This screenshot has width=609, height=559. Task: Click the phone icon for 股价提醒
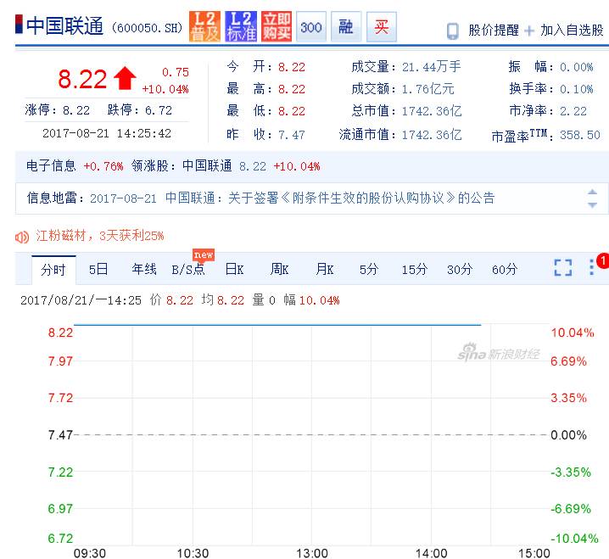[x=452, y=31]
